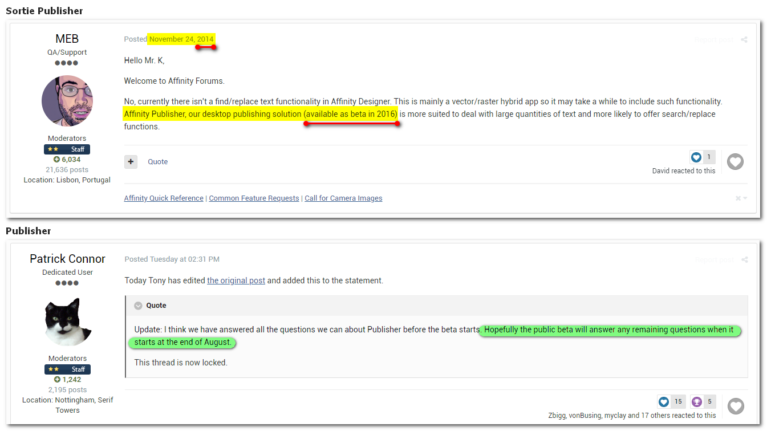The height and width of the screenshot is (431, 767).
Task: Click the Tuesday at 02:31 PM timestamp
Action: [x=185, y=259]
